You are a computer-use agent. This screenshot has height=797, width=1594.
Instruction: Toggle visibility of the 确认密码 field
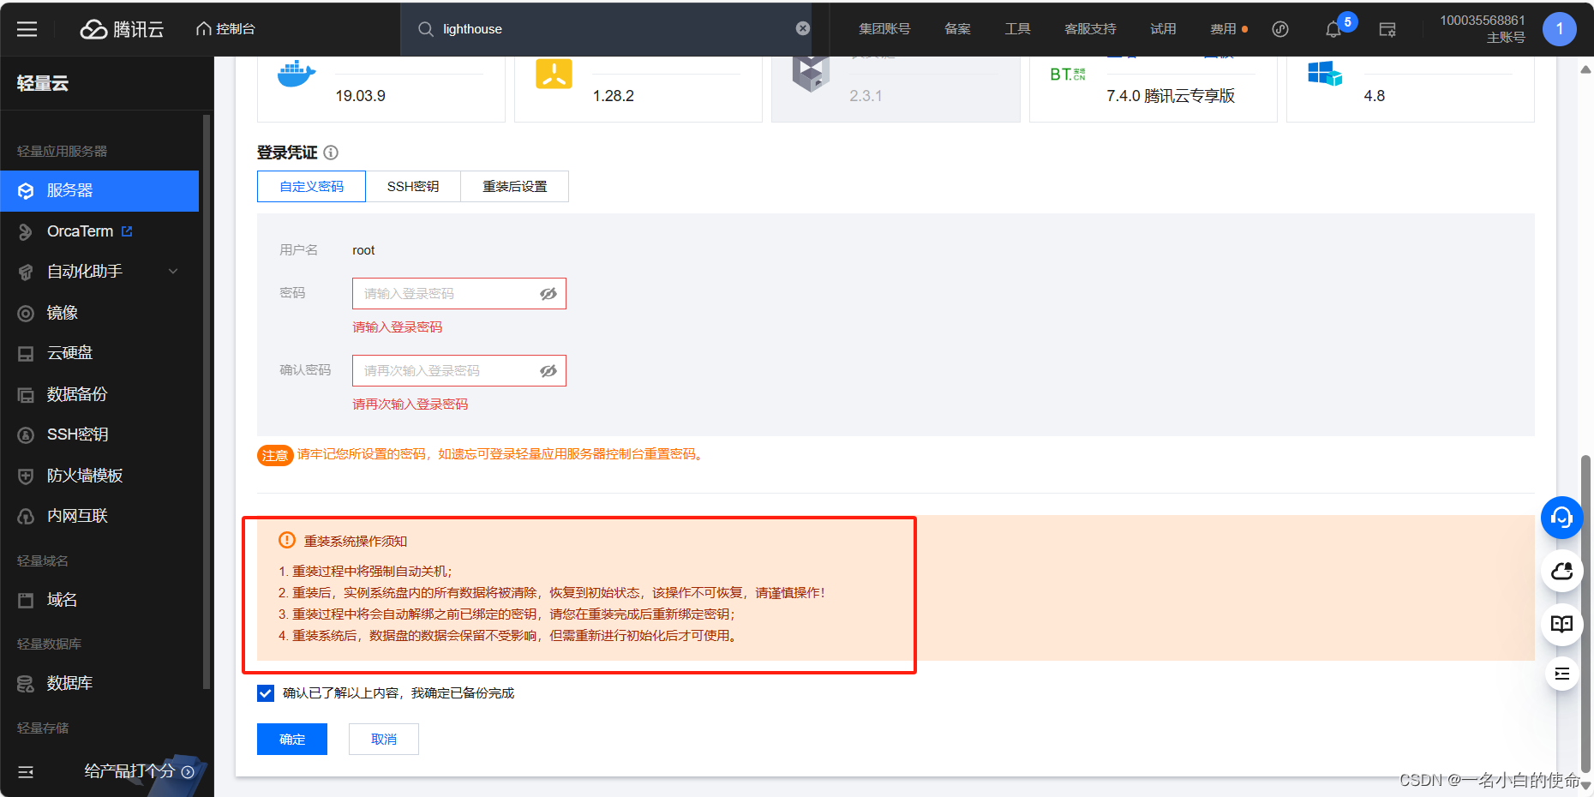[x=548, y=371]
